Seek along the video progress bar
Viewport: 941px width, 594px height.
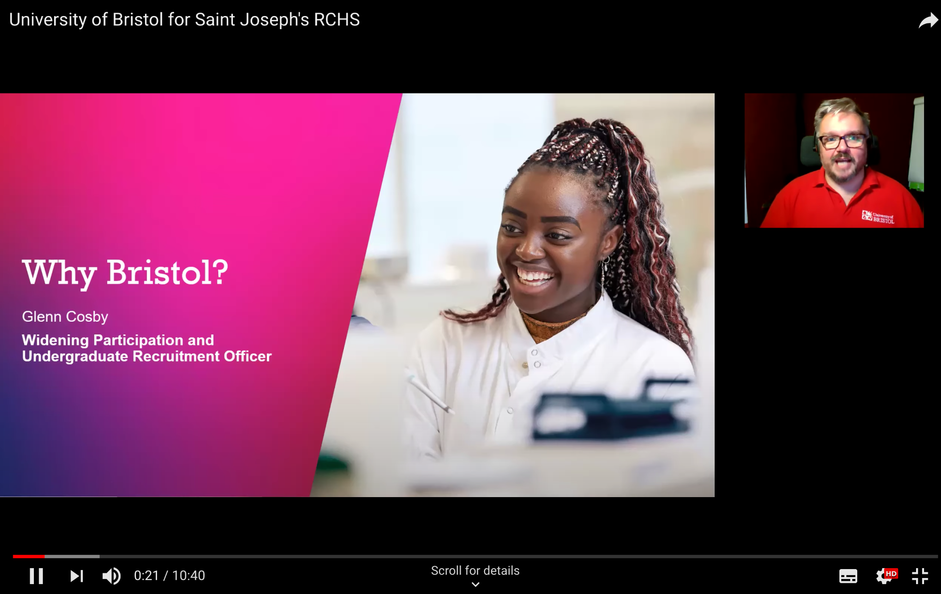(x=475, y=556)
